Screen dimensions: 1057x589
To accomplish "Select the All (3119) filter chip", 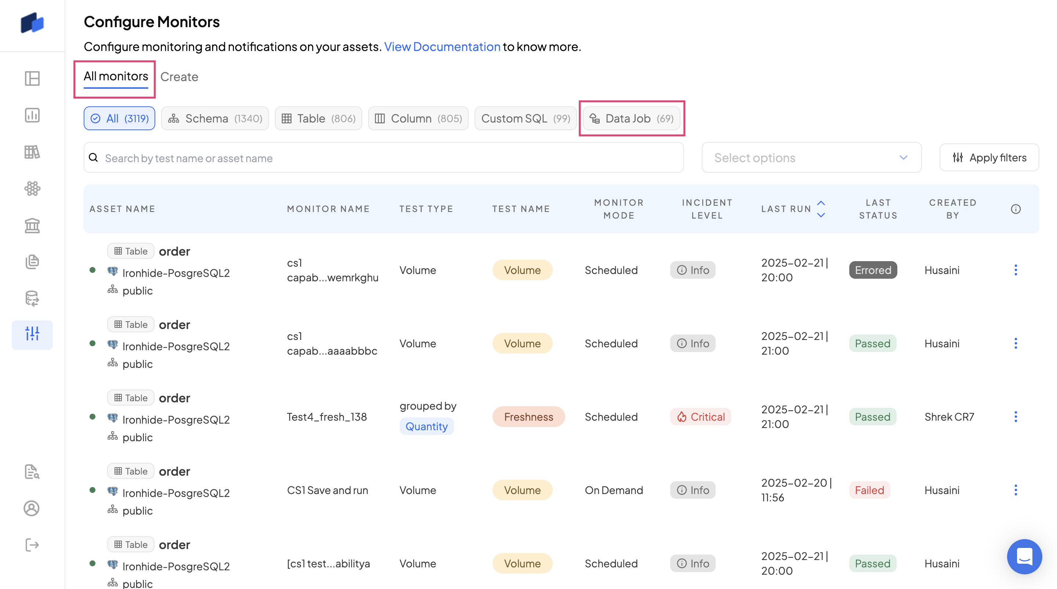I will pyautogui.click(x=119, y=118).
